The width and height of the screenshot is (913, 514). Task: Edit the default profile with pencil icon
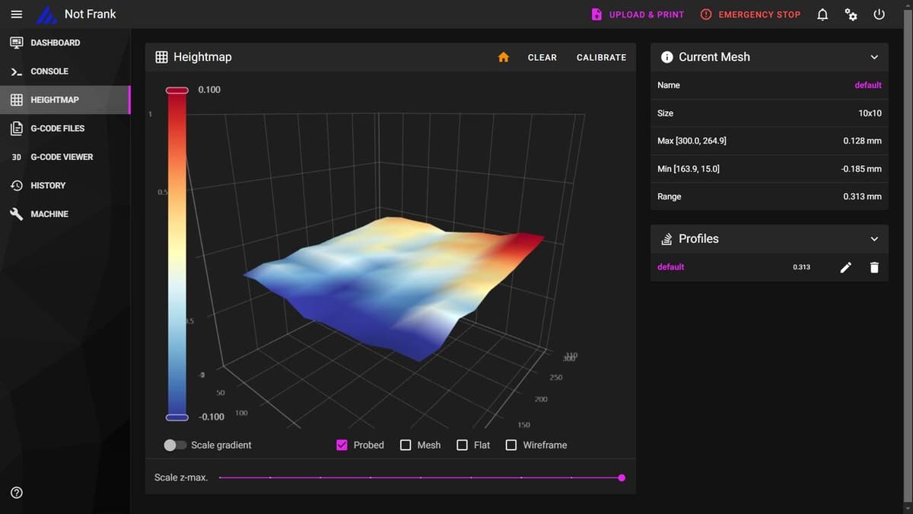tap(845, 267)
